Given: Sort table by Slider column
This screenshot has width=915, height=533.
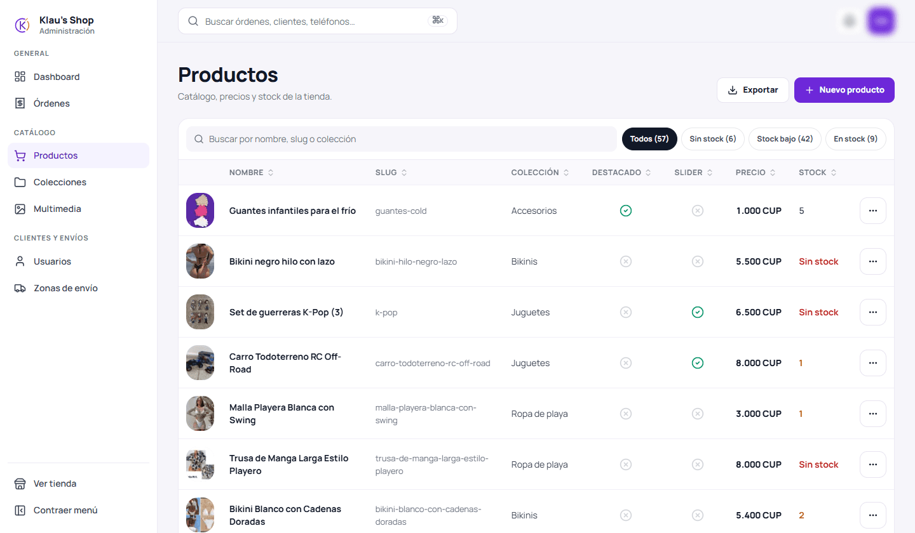Looking at the screenshot, I should point(694,173).
